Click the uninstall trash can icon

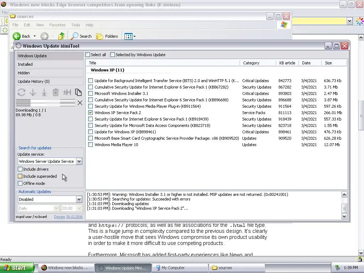point(55,92)
